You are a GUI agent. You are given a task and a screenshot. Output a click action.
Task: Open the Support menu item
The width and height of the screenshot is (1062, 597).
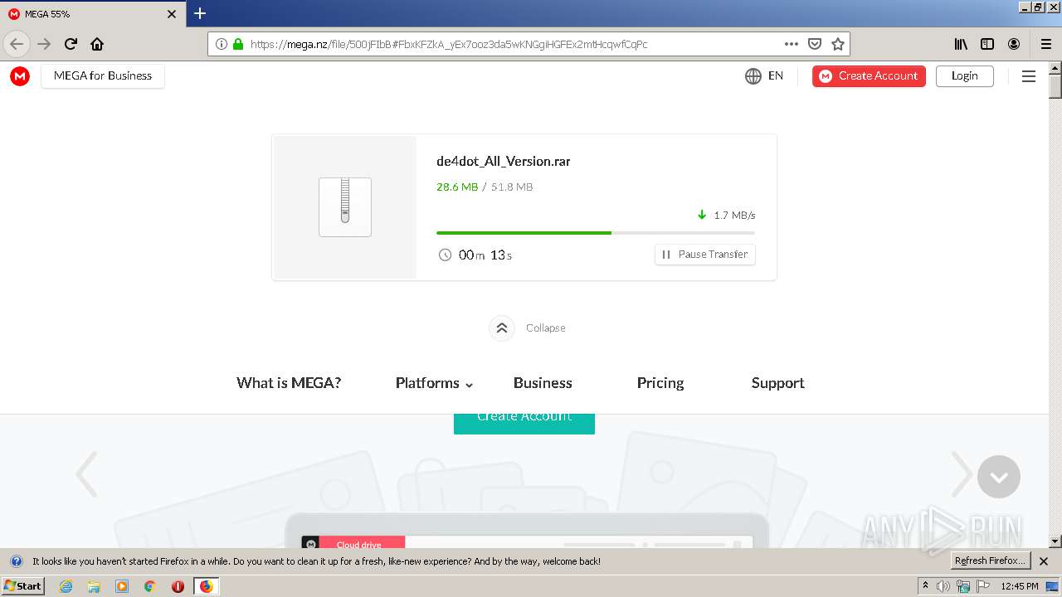click(x=777, y=383)
